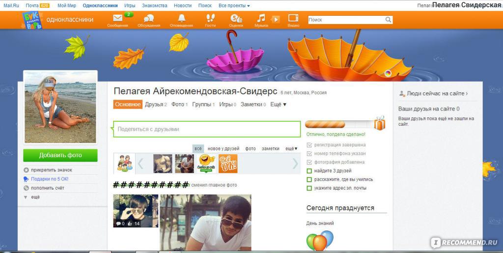Image resolution: width=503 pixels, height=253 pixels.
Task: Open the beach profile photo
Action: pyautogui.click(x=60, y=107)
